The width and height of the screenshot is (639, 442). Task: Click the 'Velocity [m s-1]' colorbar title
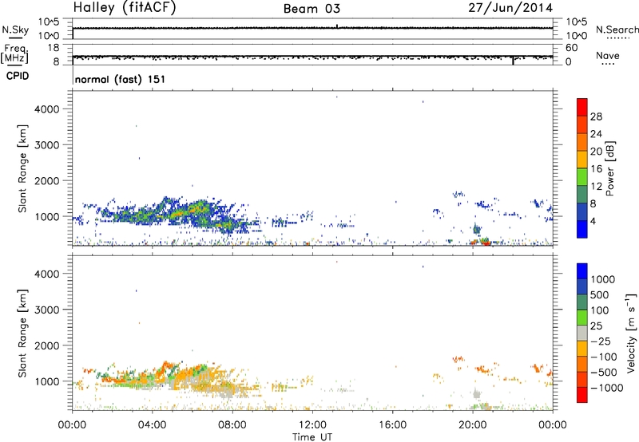tap(631, 333)
